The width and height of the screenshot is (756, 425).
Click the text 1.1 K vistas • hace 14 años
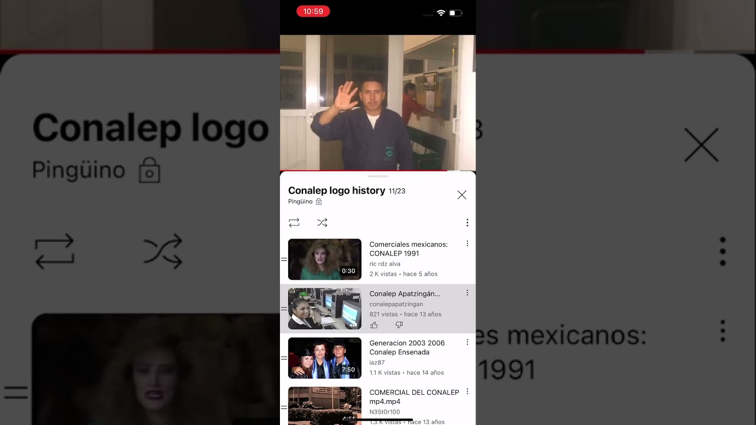click(407, 372)
